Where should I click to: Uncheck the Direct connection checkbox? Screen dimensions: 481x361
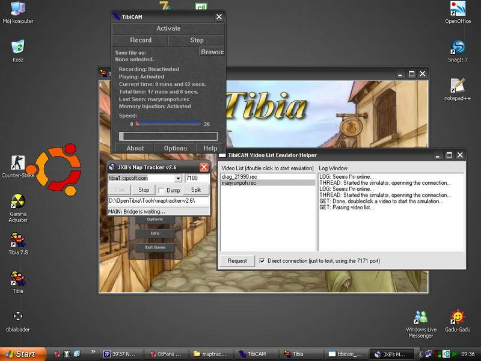pyautogui.click(x=262, y=261)
